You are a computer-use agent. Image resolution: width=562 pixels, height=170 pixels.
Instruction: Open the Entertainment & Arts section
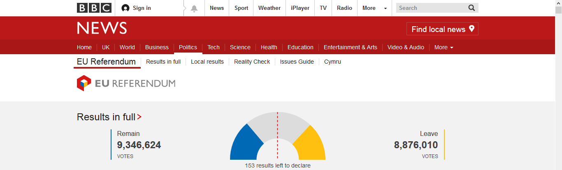pos(351,47)
